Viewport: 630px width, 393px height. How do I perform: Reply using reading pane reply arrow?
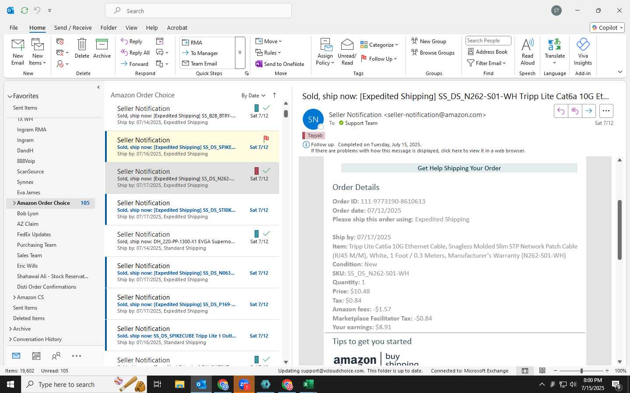pyautogui.click(x=561, y=111)
